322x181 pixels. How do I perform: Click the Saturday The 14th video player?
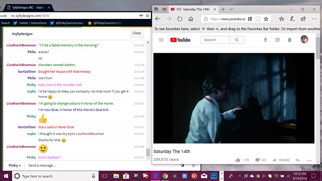(x=234, y=98)
